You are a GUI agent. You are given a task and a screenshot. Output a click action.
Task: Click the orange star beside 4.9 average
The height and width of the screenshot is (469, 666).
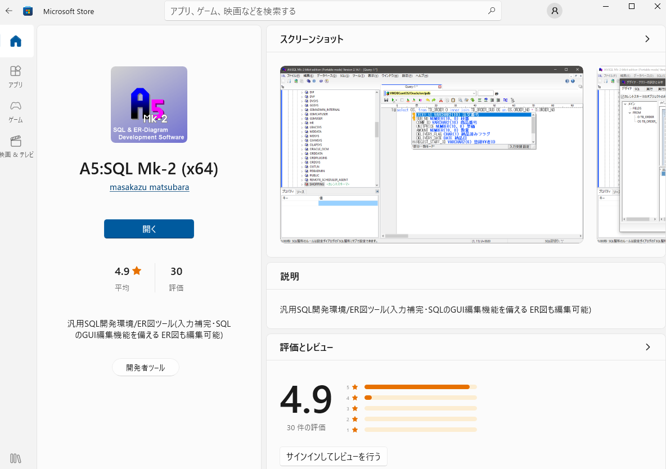click(x=137, y=270)
